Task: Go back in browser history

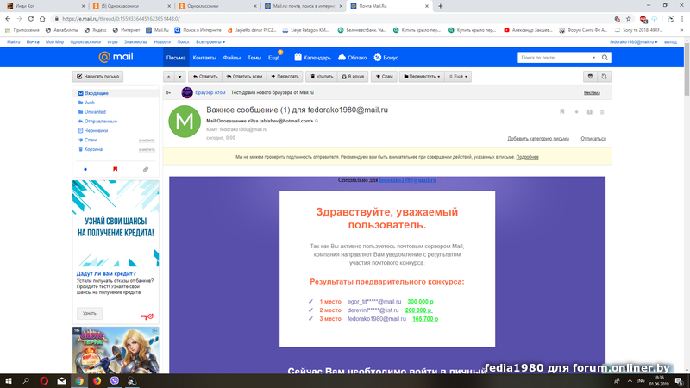Action: (x=8, y=18)
